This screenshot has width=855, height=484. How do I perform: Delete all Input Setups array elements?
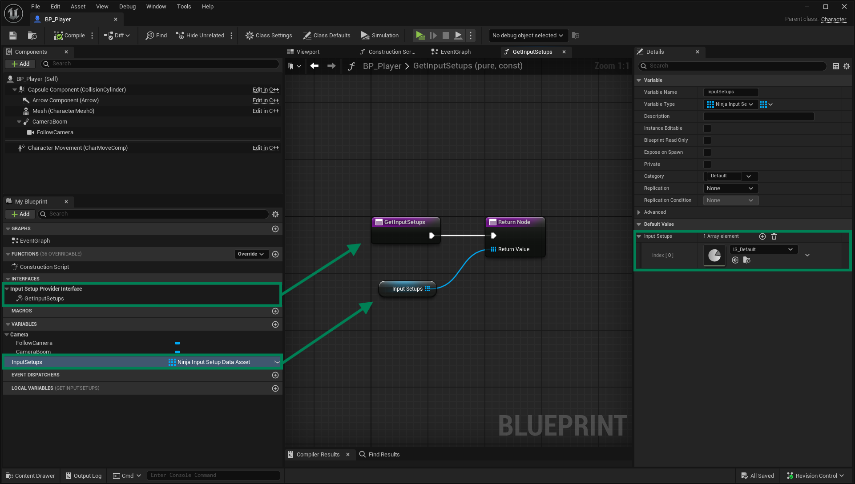774,236
